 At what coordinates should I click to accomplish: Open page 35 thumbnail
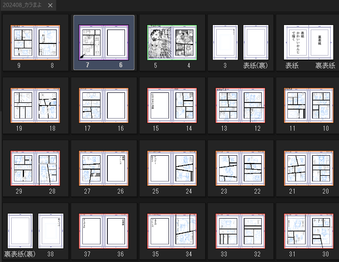[x=159, y=231]
